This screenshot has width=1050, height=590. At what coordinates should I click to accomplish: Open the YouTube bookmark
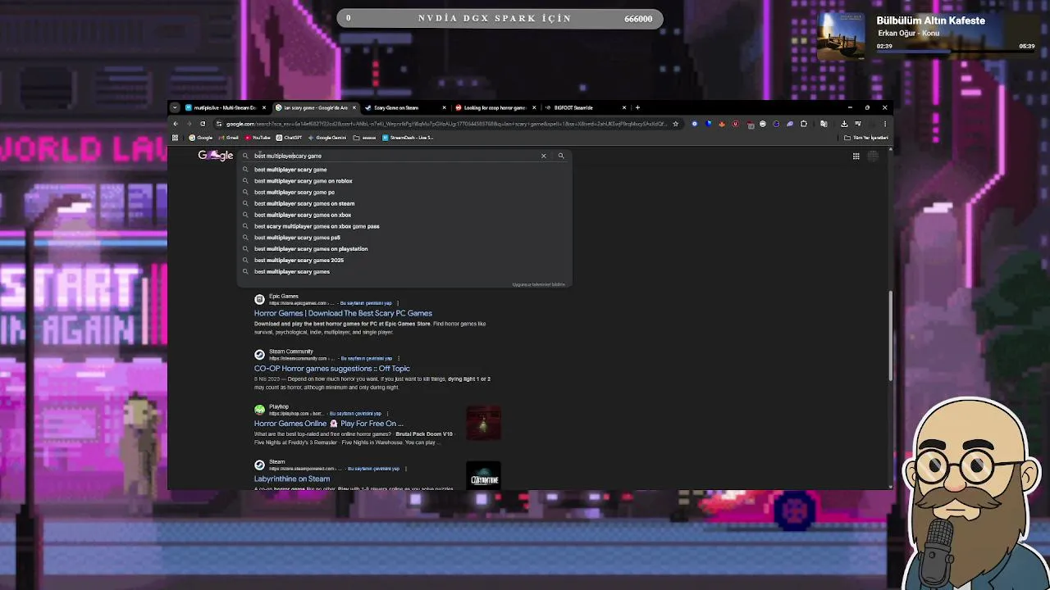[258, 138]
